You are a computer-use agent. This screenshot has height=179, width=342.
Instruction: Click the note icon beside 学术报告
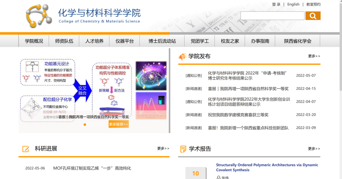183,149
